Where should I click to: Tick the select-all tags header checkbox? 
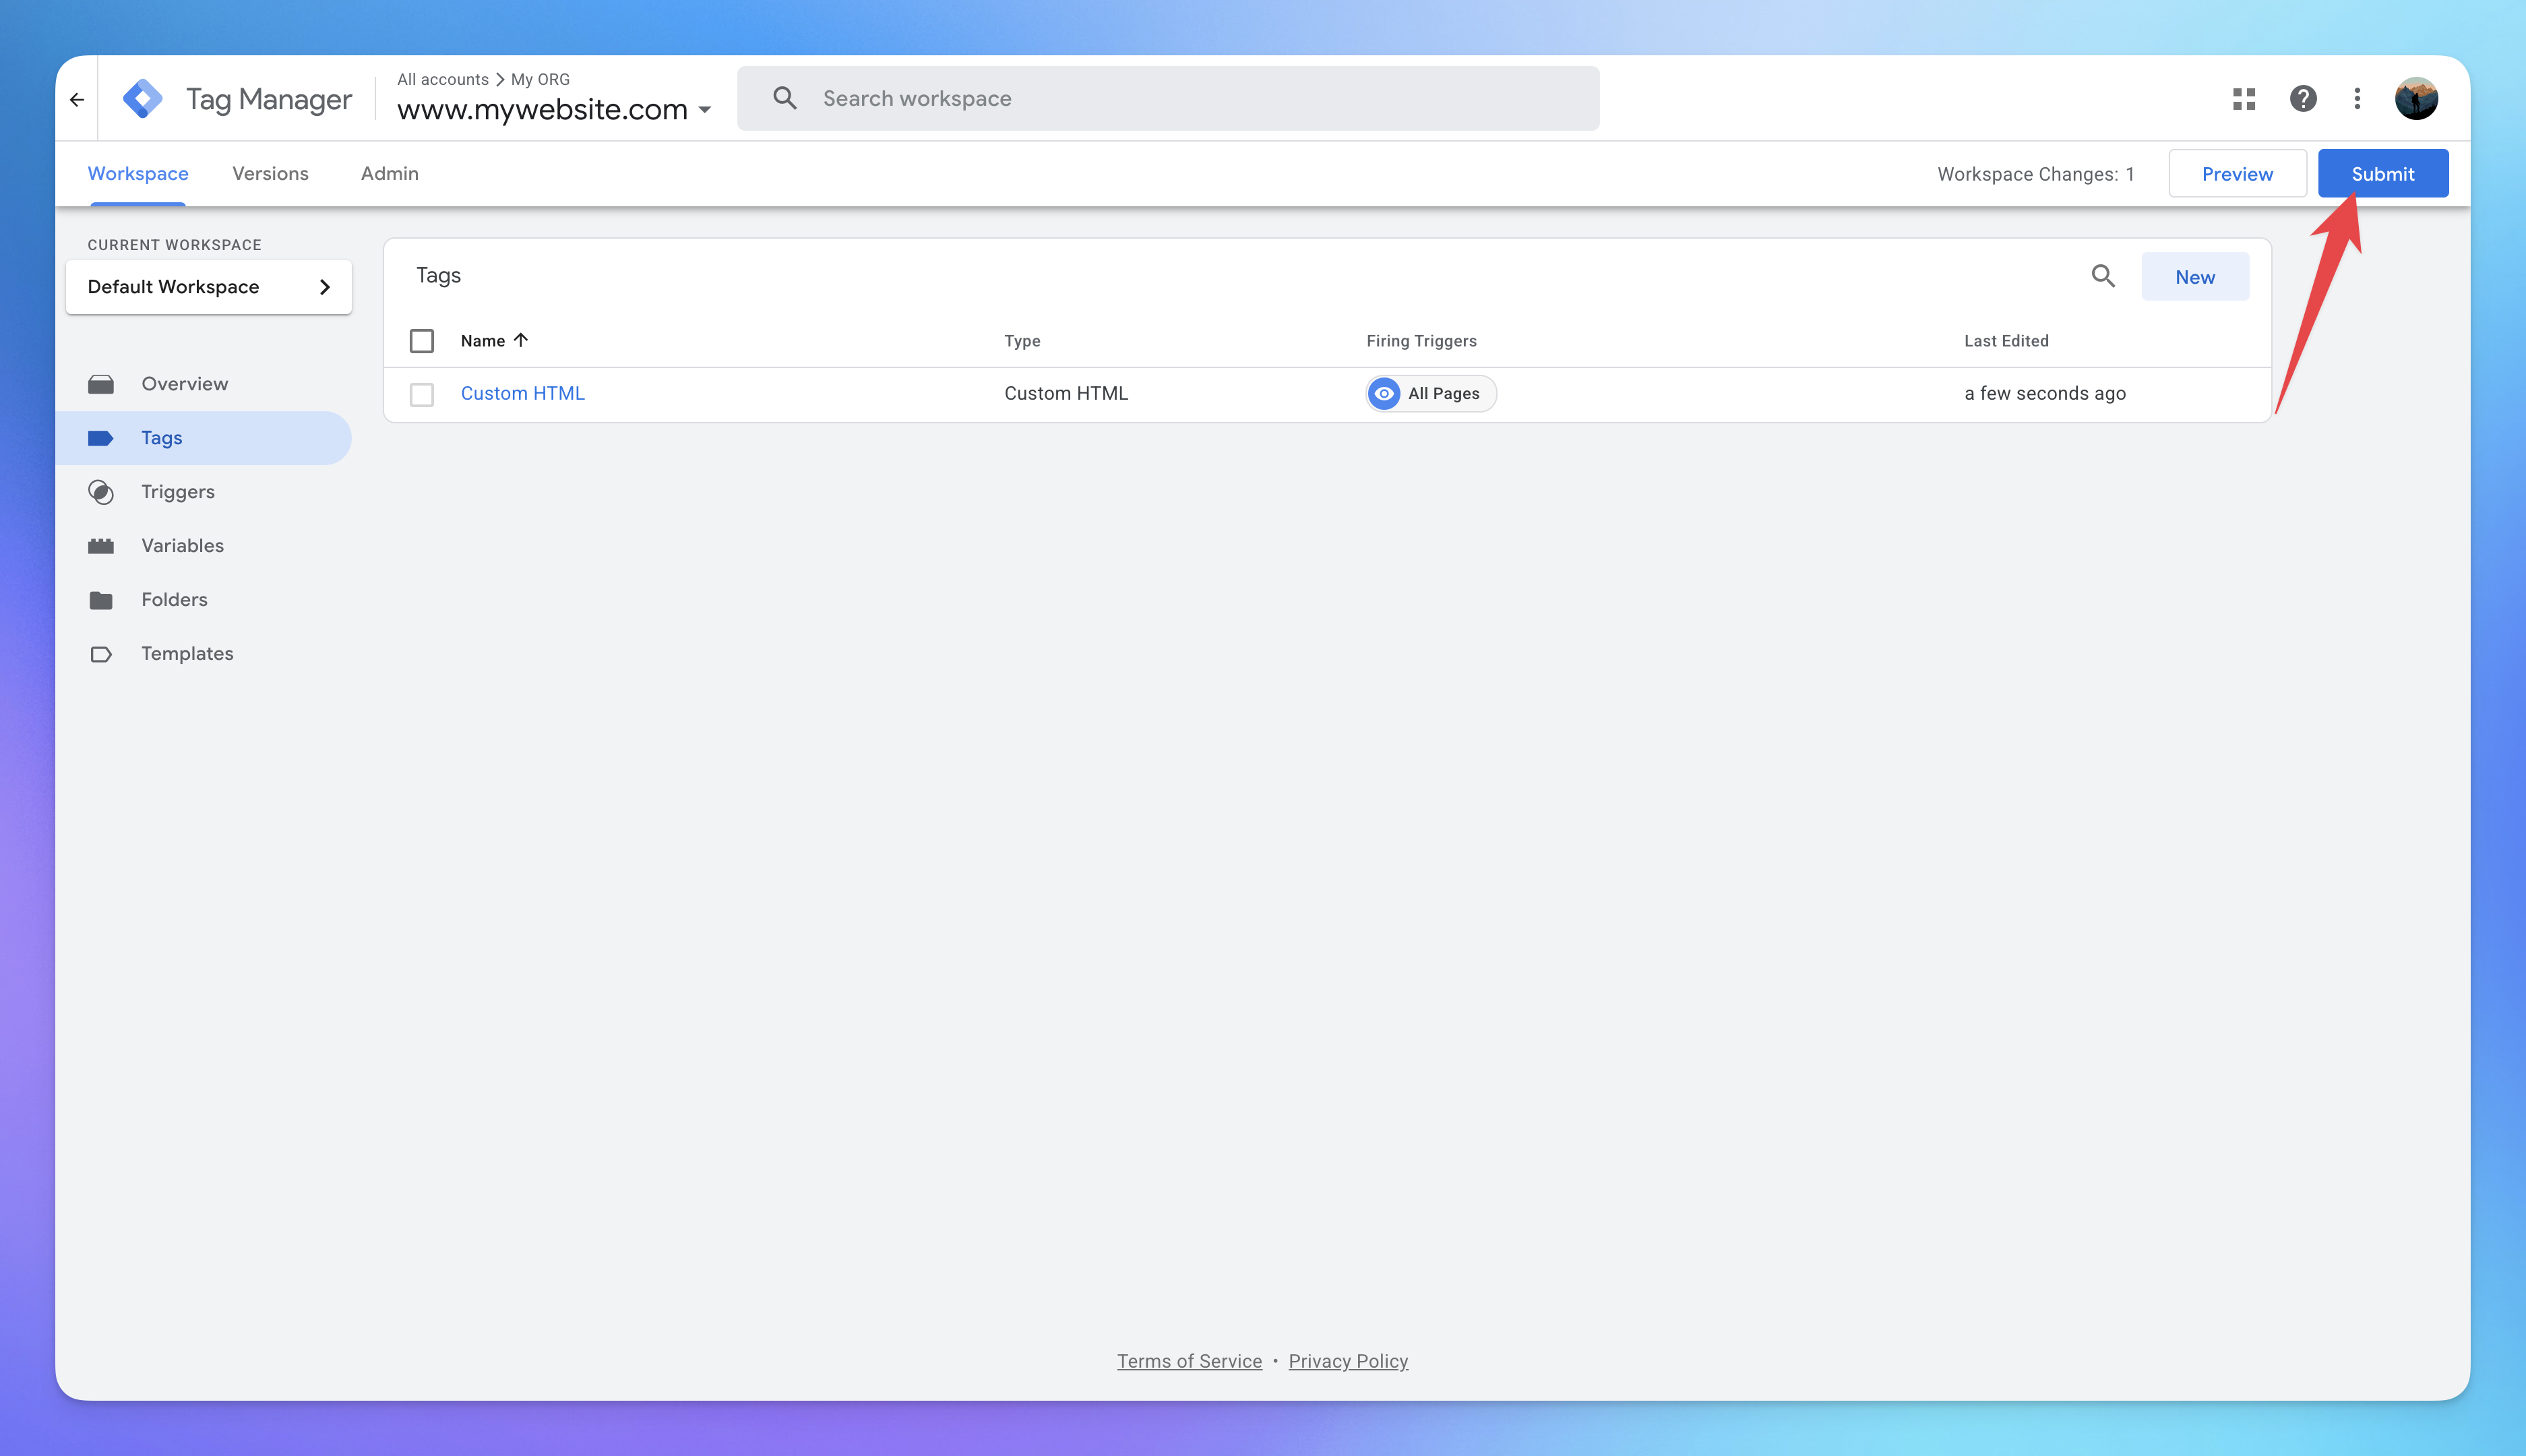[422, 341]
